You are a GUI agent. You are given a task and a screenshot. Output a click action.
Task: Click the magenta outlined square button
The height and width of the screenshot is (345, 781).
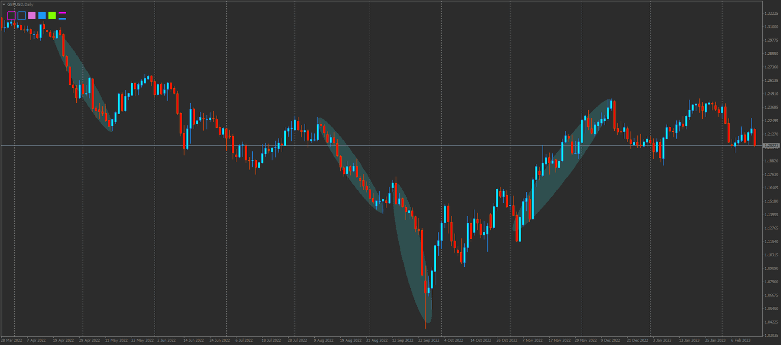(11, 15)
